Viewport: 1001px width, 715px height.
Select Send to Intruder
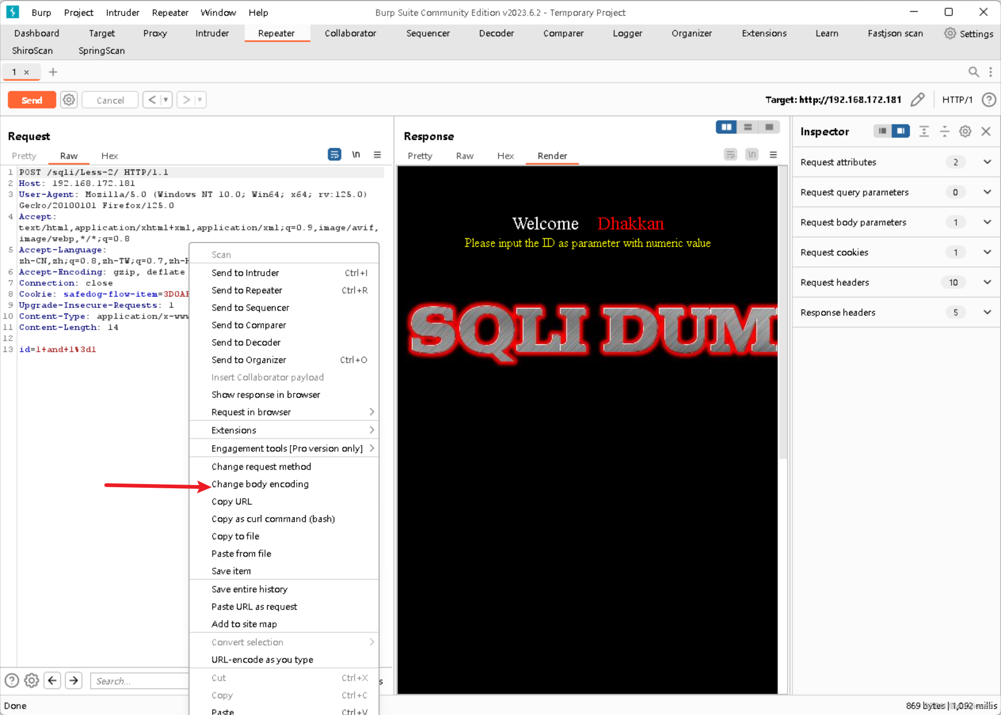click(x=284, y=273)
